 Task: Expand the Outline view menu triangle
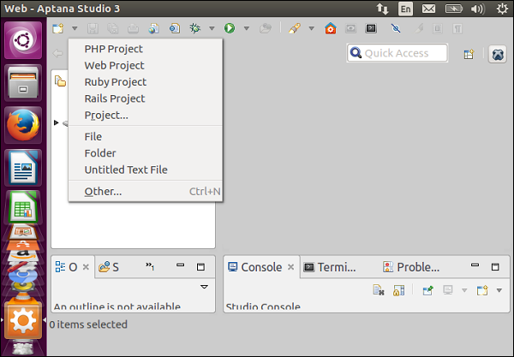click(x=204, y=286)
